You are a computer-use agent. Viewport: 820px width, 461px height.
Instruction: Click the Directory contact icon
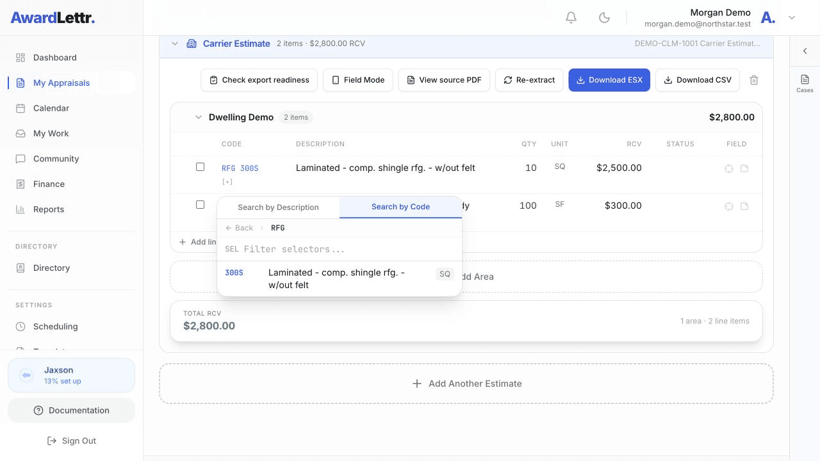[x=20, y=268]
